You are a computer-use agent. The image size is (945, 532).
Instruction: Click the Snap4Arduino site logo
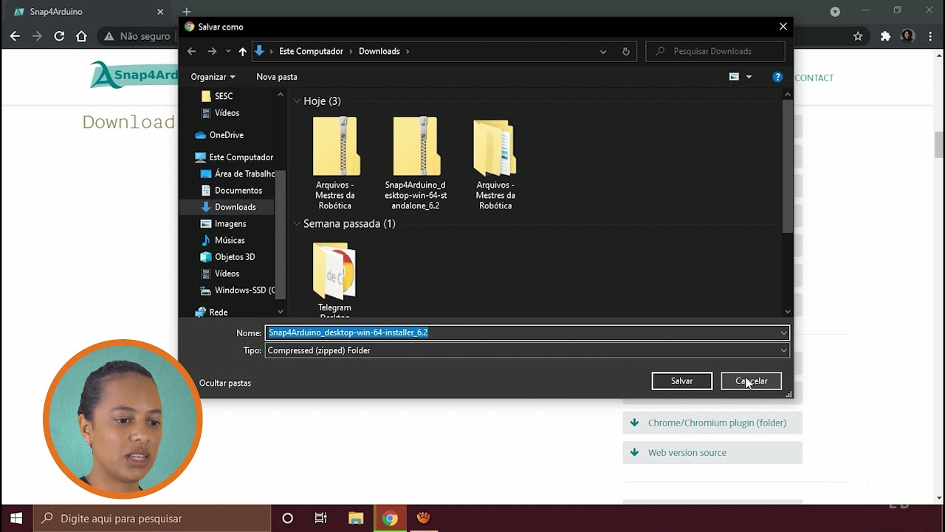[x=134, y=75]
